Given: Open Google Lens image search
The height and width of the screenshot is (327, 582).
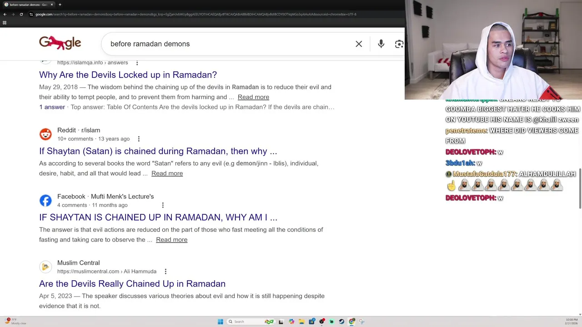Looking at the screenshot, I should [x=399, y=44].
